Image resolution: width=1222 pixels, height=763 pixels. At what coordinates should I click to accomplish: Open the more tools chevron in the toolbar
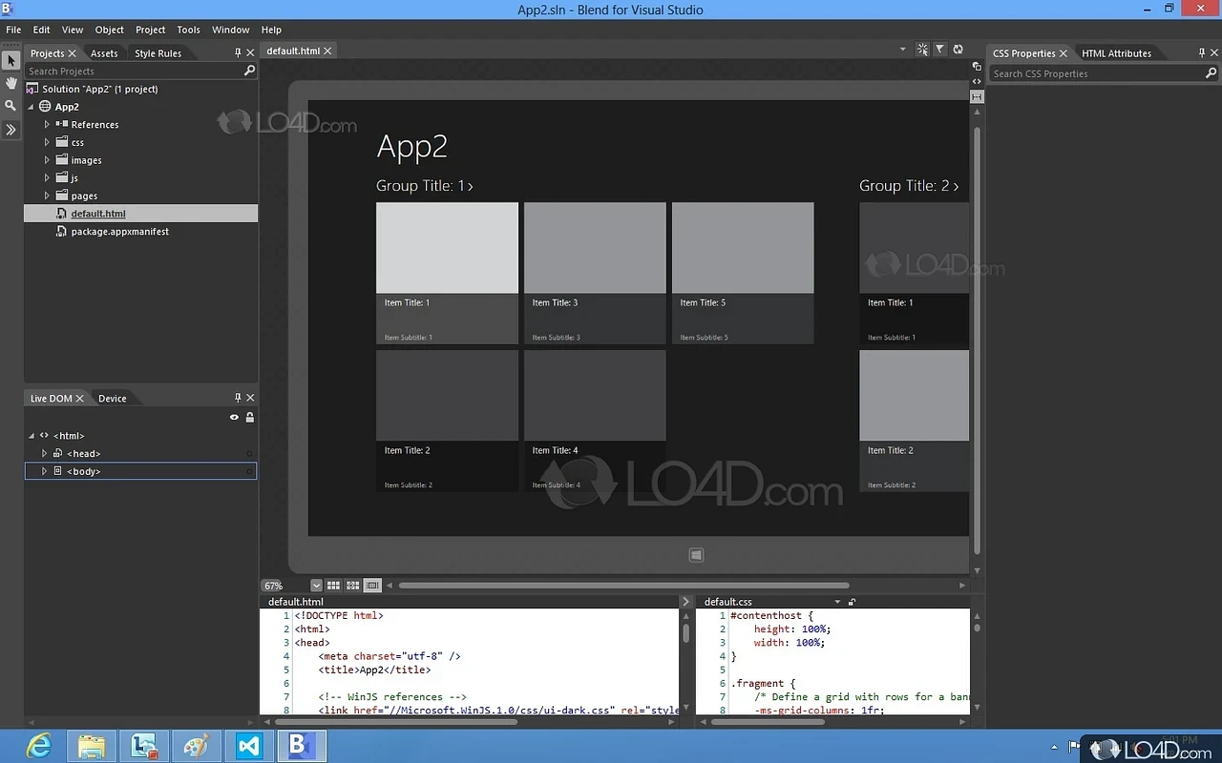(x=11, y=130)
